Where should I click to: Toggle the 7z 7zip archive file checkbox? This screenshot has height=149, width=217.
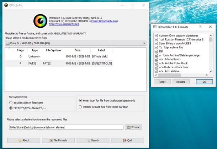[x=156, y=47]
